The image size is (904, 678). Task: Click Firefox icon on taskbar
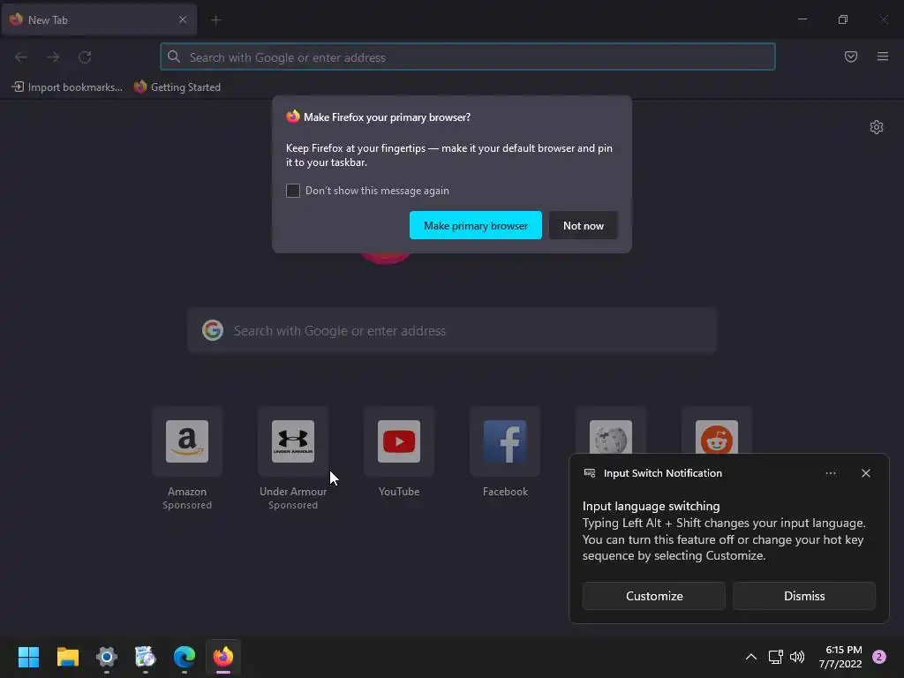223,656
